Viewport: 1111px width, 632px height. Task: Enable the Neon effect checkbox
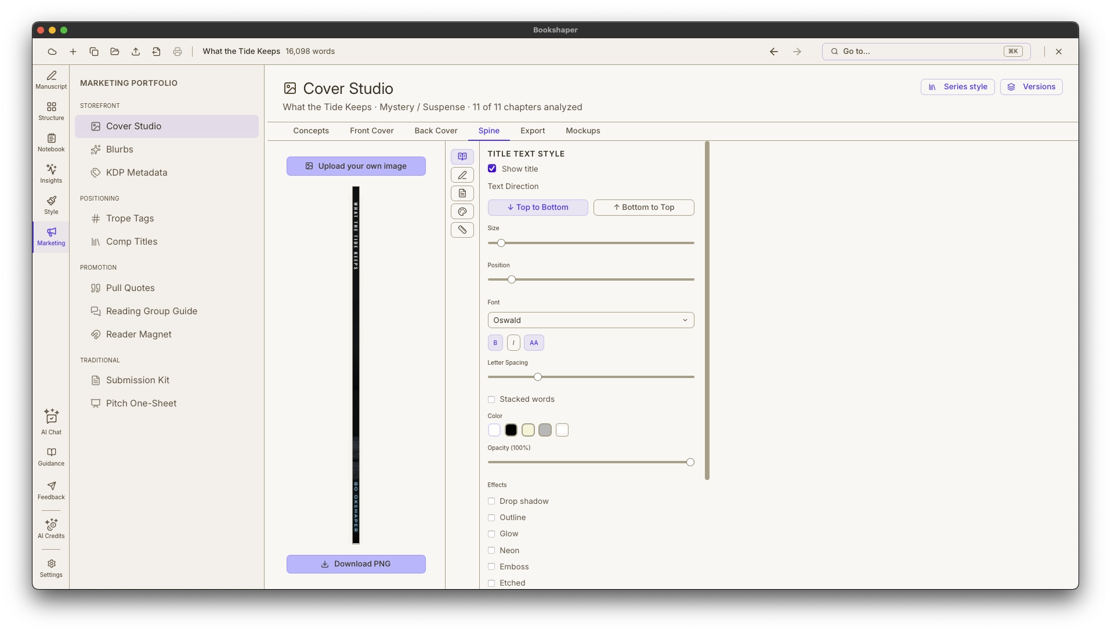491,551
